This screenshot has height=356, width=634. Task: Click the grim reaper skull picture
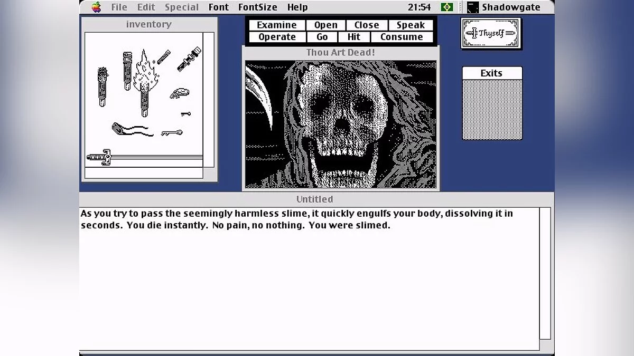(x=341, y=124)
